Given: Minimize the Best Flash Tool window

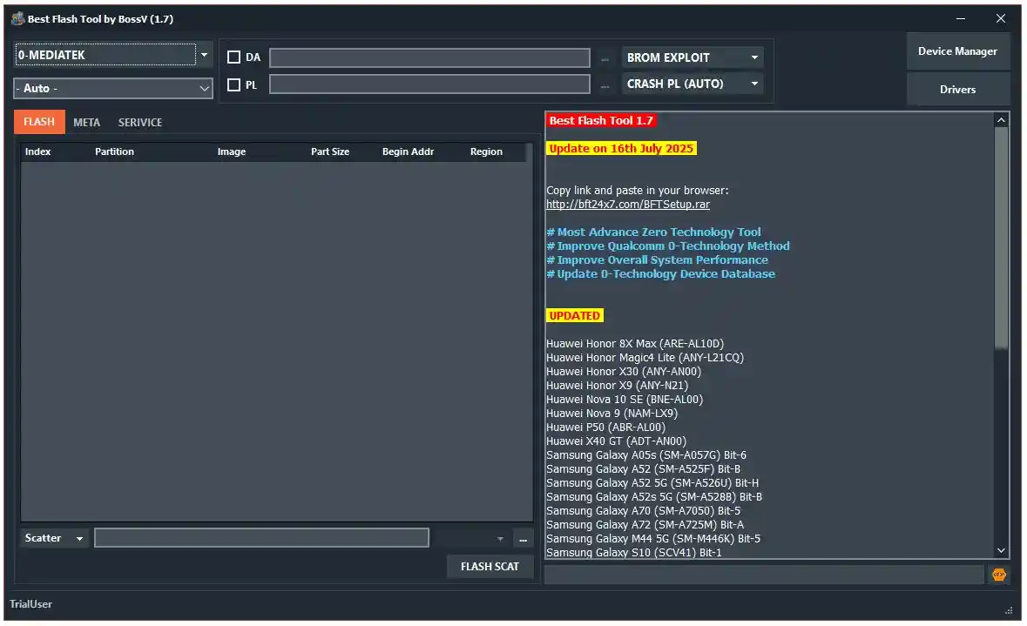Looking at the screenshot, I should pyautogui.click(x=960, y=19).
